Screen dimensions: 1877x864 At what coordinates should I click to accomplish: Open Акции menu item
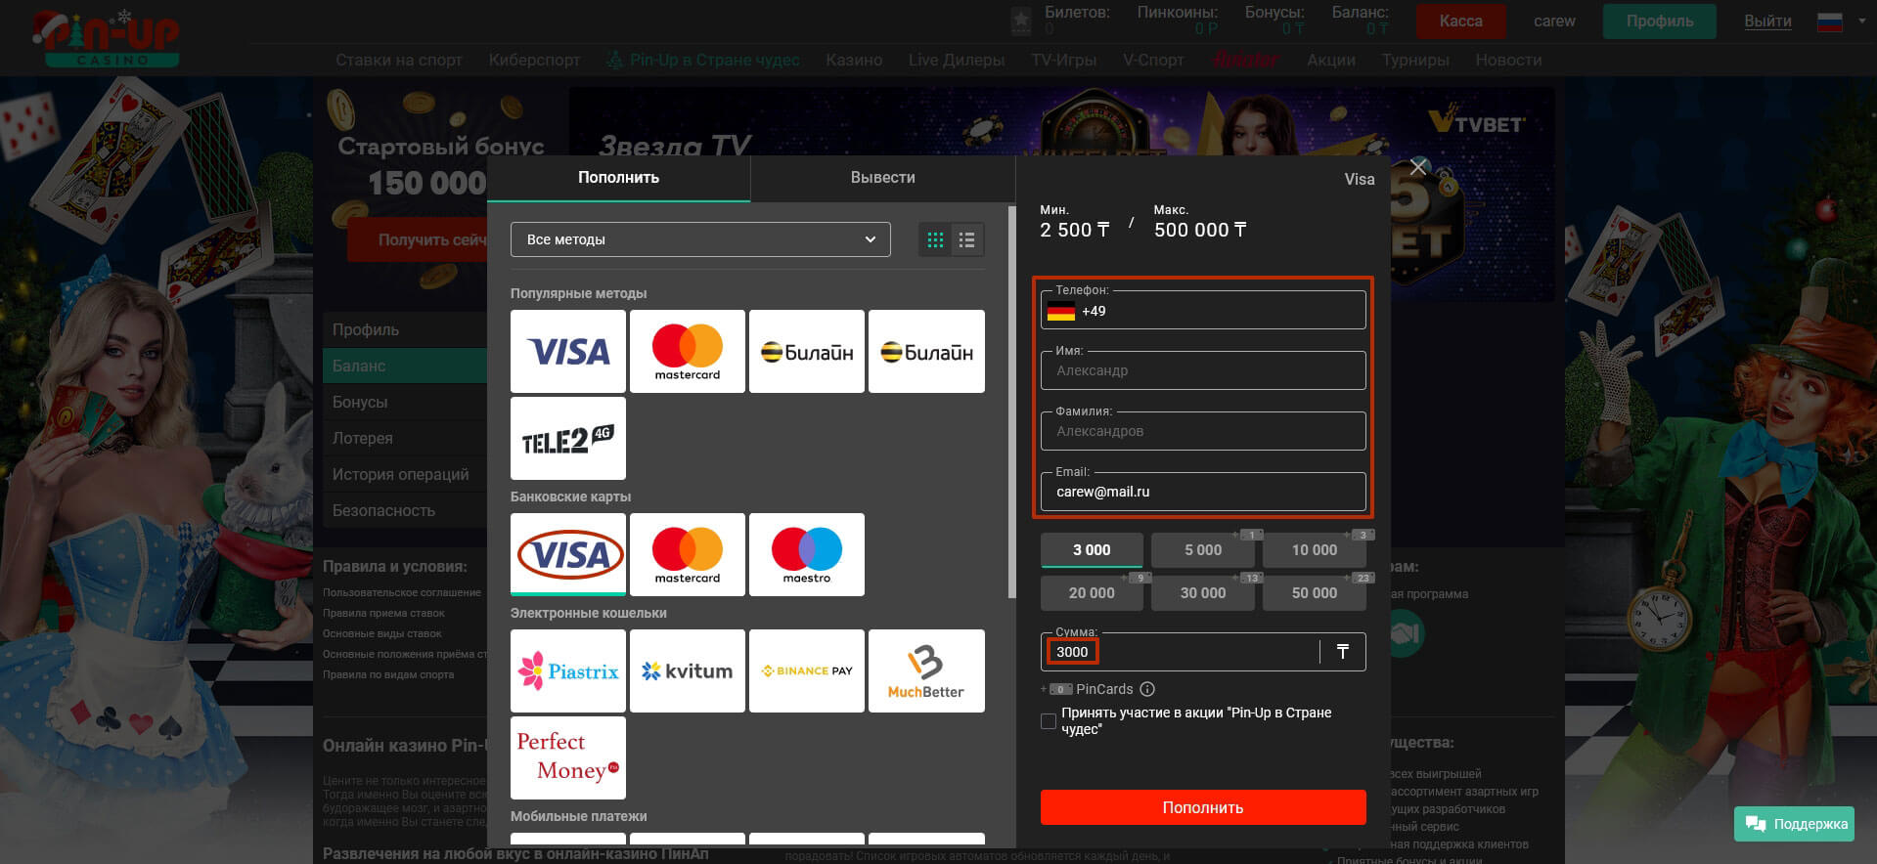point(1331,60)
